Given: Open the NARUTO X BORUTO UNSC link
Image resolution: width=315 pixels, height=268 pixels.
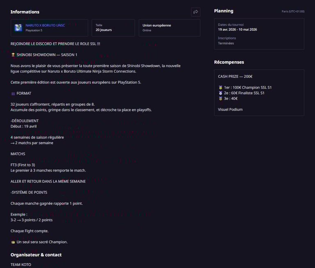Looking at the screenshot, I should [x=45, y=25].
